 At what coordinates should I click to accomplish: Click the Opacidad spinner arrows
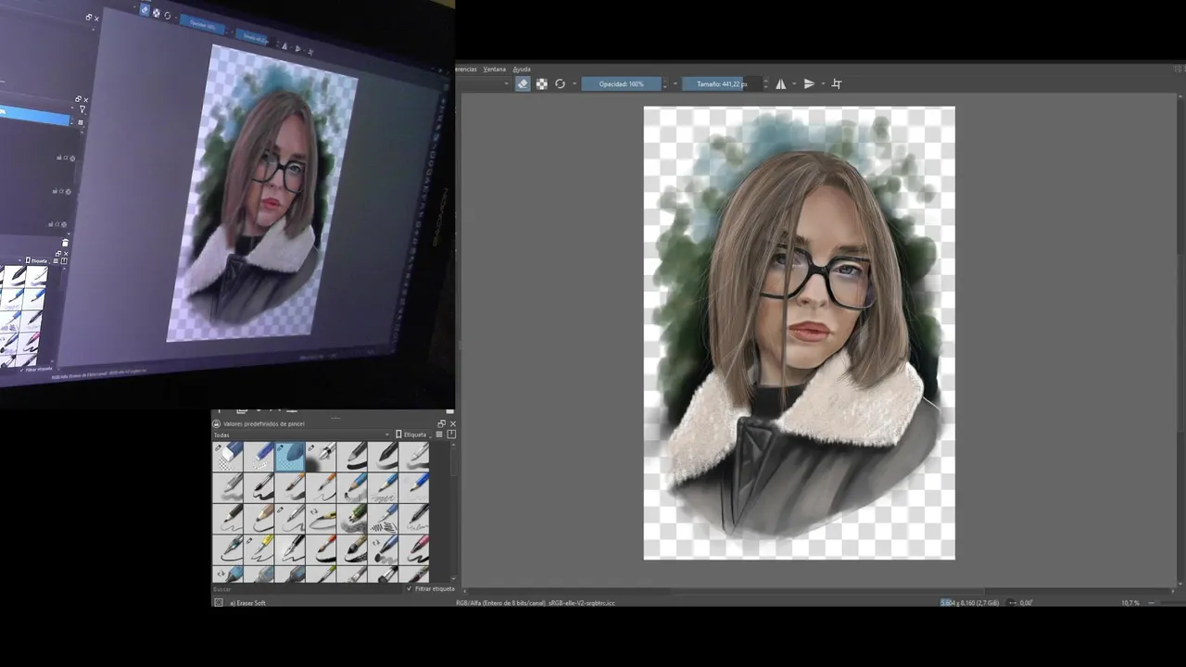click(665, 83)
